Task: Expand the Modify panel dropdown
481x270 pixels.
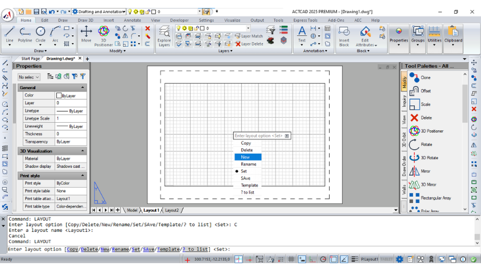Action: coord(117,51)
